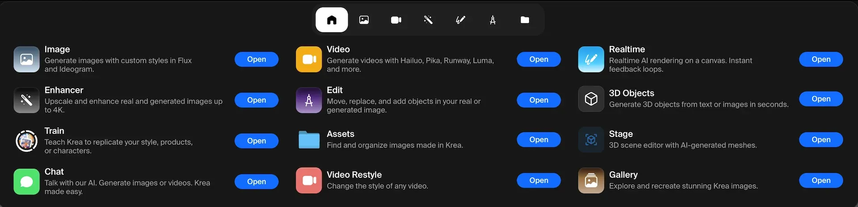Click Open for Video Restyle
The height and width of the screenshot is (207, 858).
pyautogui.click(x=538, y=180)
